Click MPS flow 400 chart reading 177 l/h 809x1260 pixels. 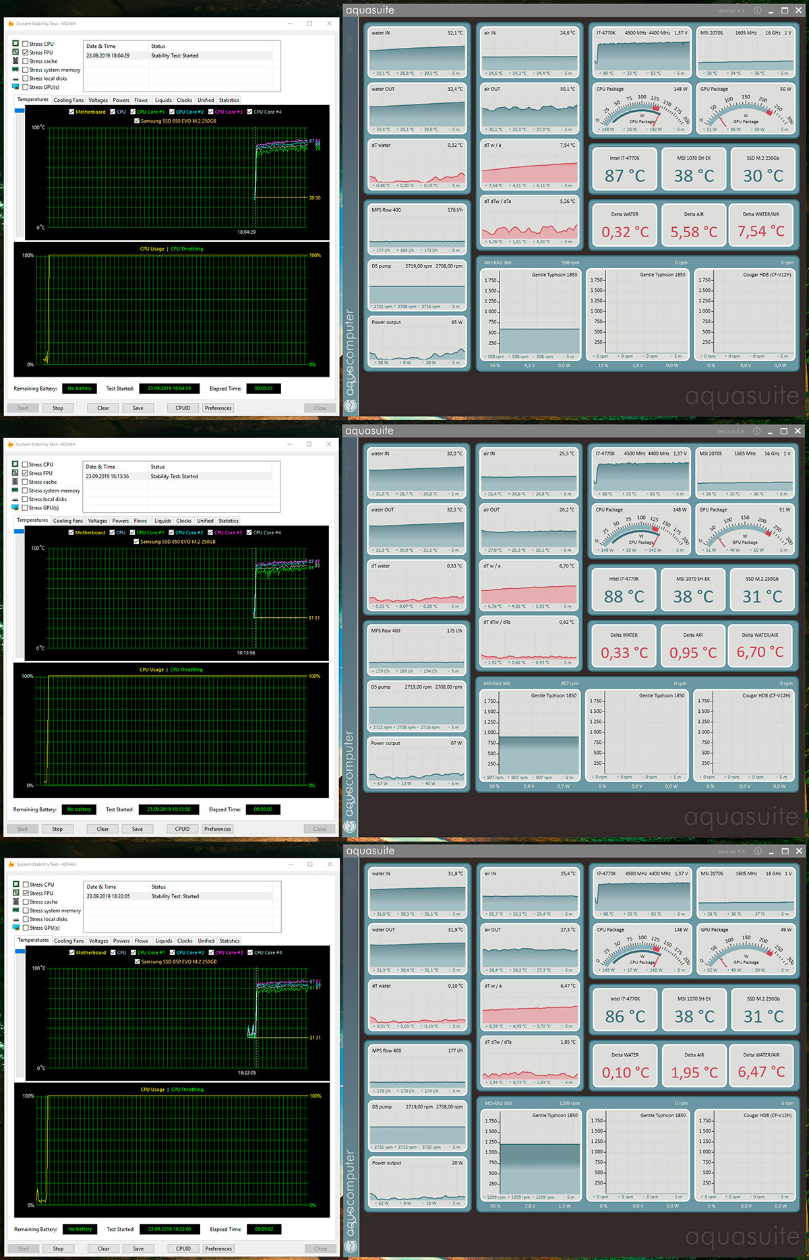click(417, 1071)
